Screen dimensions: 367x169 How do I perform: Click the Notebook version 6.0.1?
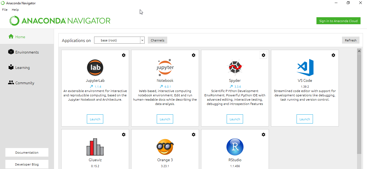coord(168,87)
